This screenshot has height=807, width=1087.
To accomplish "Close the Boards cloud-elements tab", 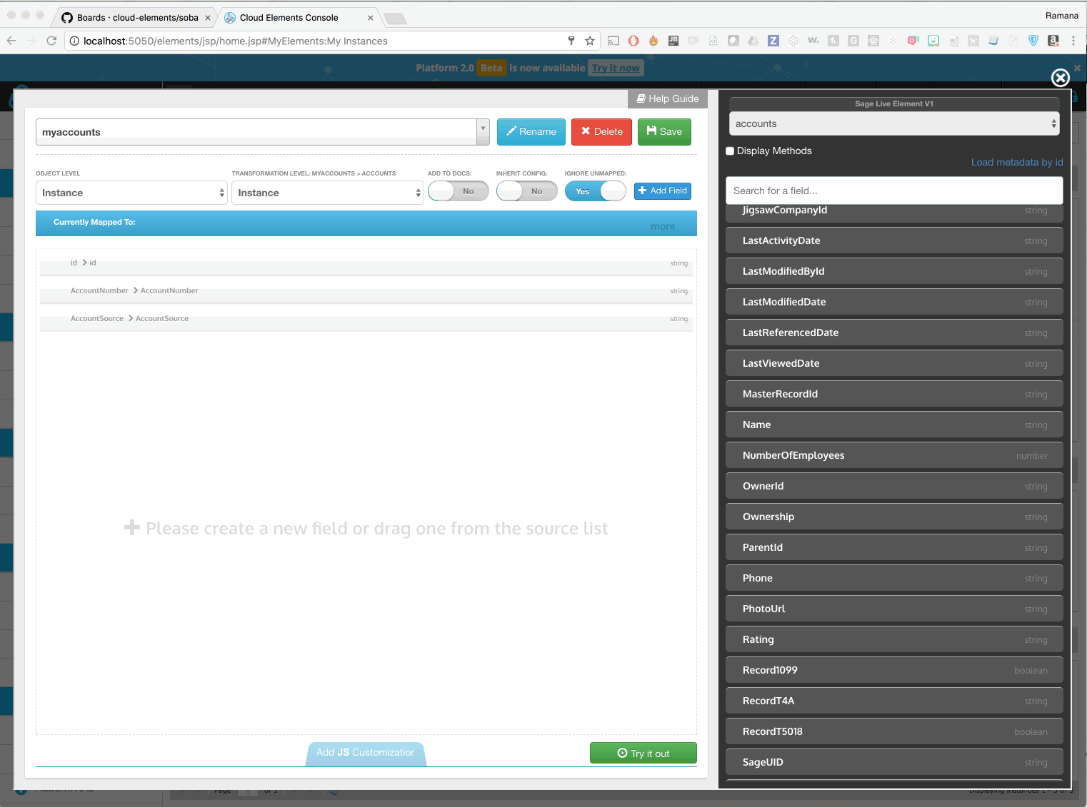I will pos(208,18).
